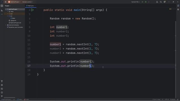Select Scratches and Consoles node
The image size is (180, 101).
tap(15, 27)
